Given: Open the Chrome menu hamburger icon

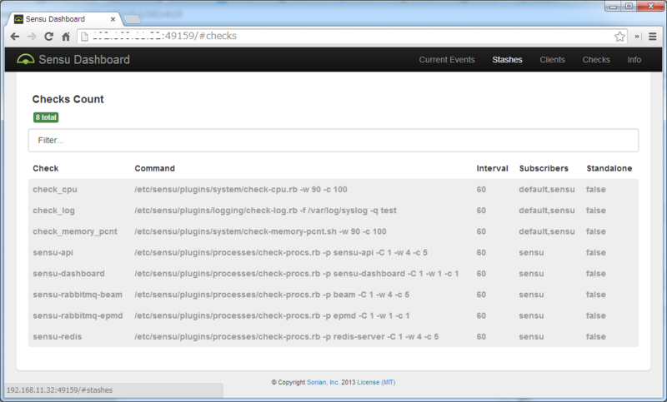Looking at the screenshot, I should point(653,37).
